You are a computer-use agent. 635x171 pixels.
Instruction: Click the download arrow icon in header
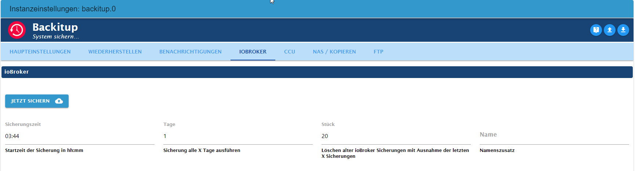coord(623,30)
